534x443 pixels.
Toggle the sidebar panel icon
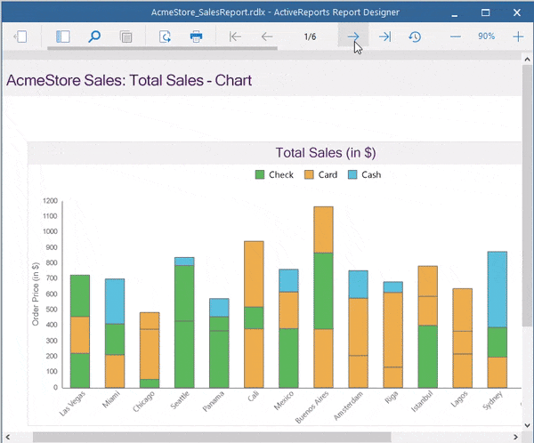pos(63,36)
